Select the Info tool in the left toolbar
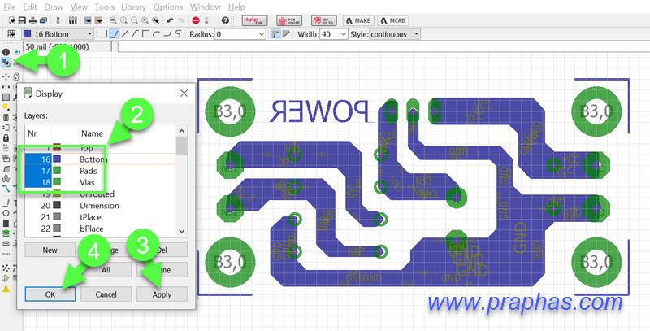The width and height of the screenshot is (650, 331). tap(6, 52)
